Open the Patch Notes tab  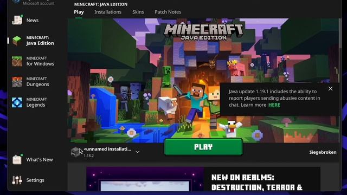click(168, 12)
